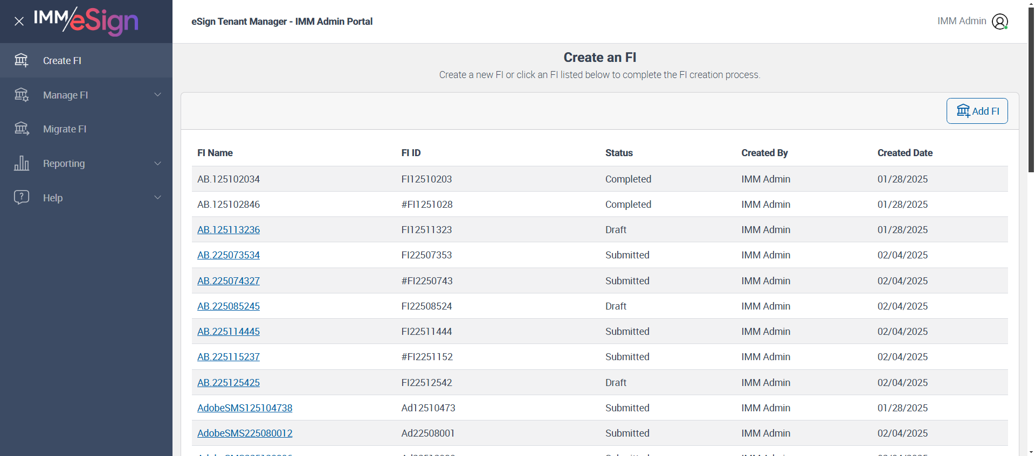
Task: Click the #FI2251152 ID cell
Action: [427, 357]
